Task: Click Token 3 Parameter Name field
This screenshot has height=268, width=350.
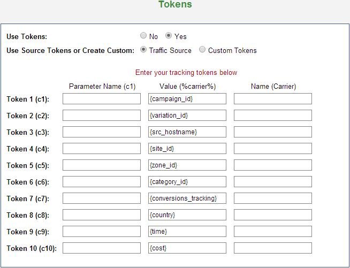Action: pyautogui.click(x=102, y=132)
